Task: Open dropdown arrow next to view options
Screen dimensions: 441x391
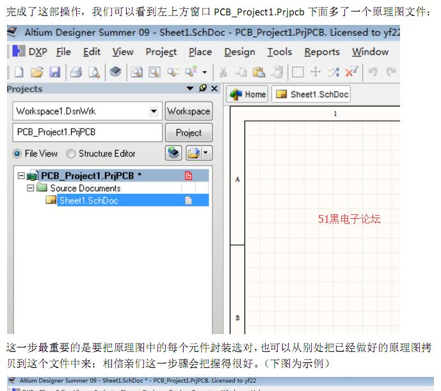Action: point(207,153)
